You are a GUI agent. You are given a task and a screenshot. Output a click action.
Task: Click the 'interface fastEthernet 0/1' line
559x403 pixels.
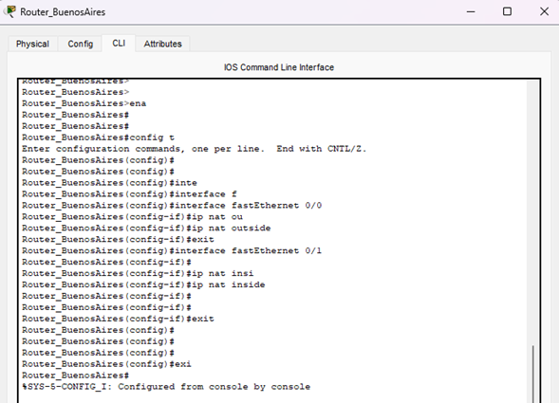click(x=172, y=250)
